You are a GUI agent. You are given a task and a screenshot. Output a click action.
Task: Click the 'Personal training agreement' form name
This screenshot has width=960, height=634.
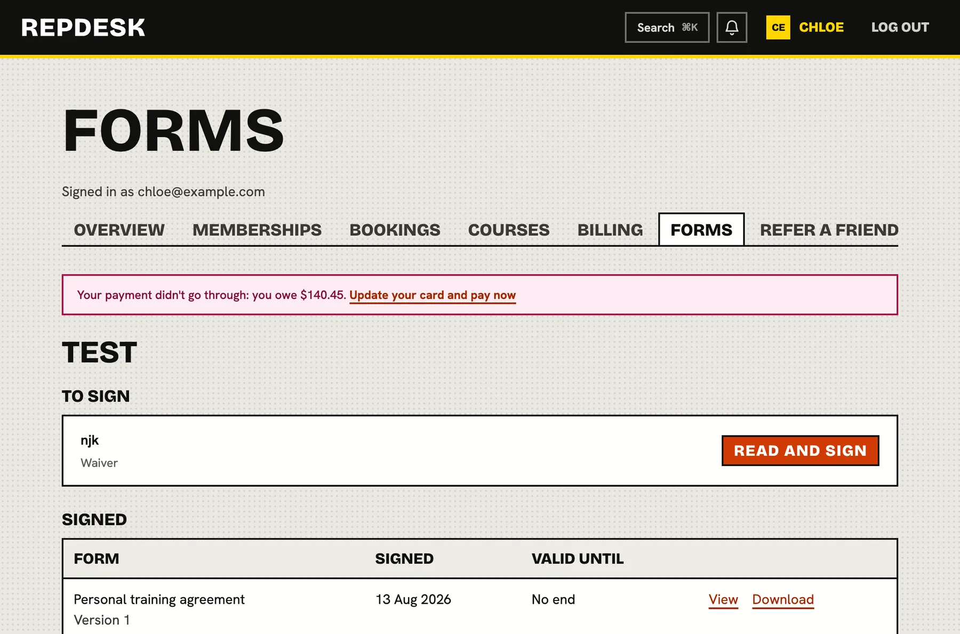click(159, 599)
